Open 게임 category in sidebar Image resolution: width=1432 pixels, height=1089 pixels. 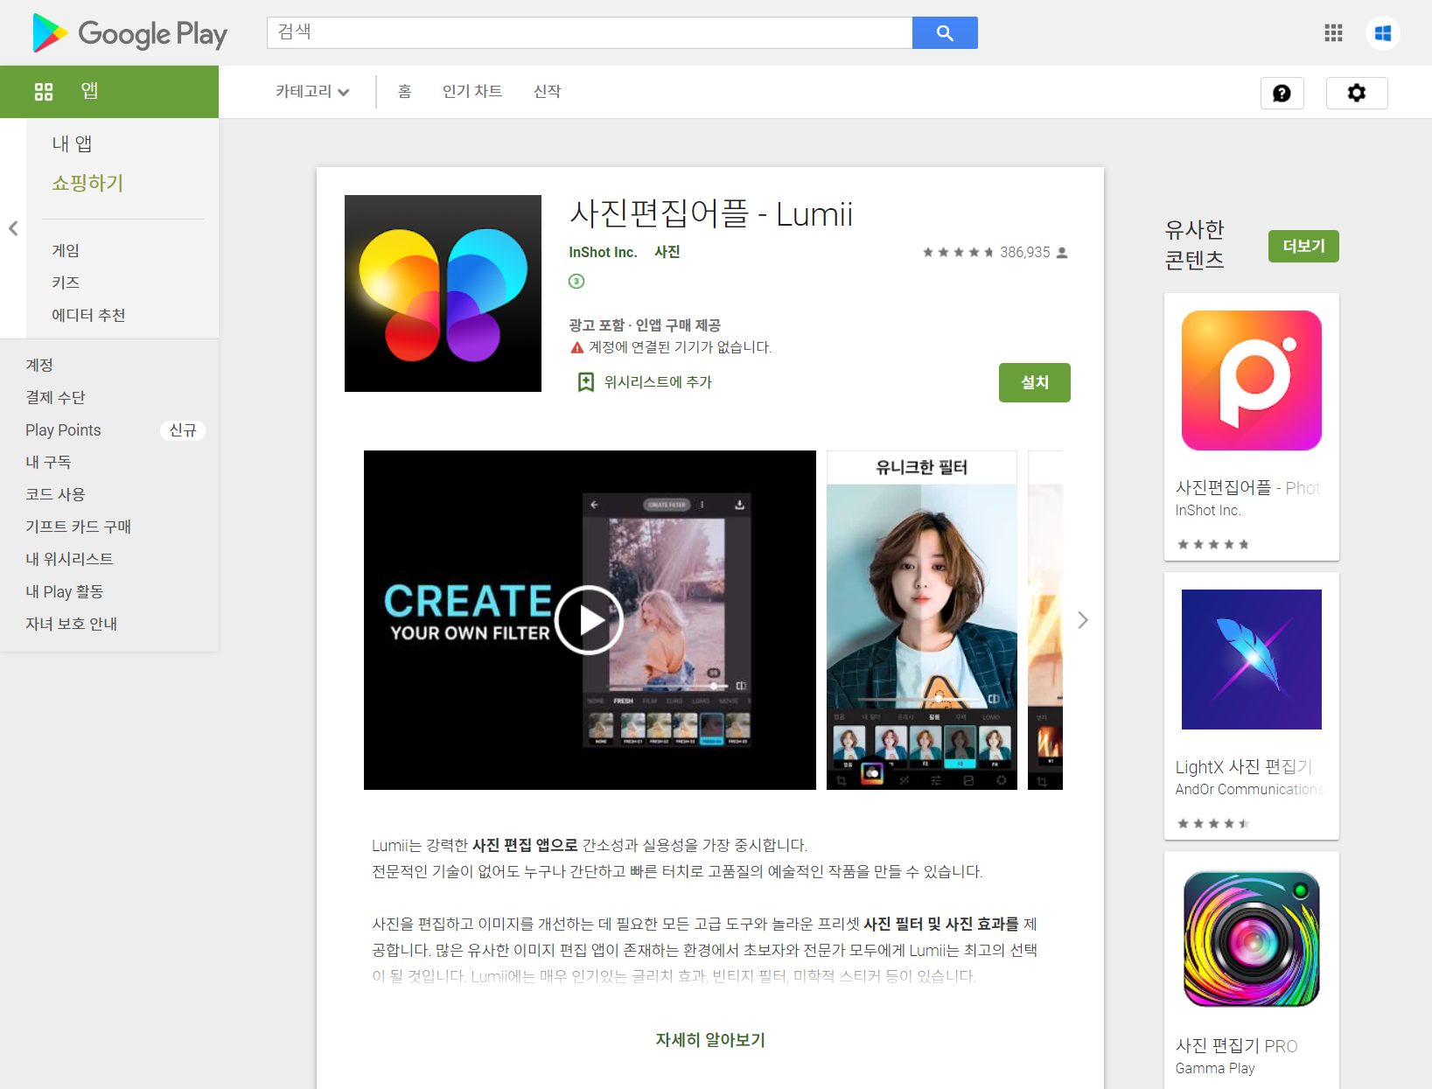pyautogui.click(x=66, y=250)
